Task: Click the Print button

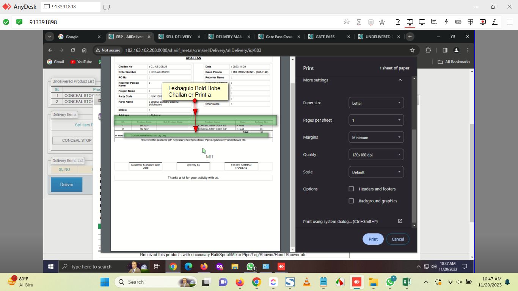Action: (373, 239)
